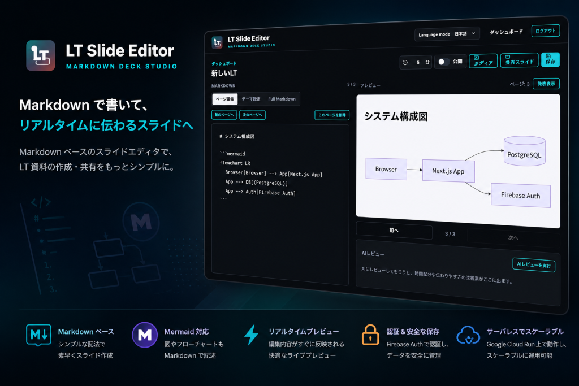Switch to the テーマ設定 tab
579x386 pixels.
(x=251, y=99)
